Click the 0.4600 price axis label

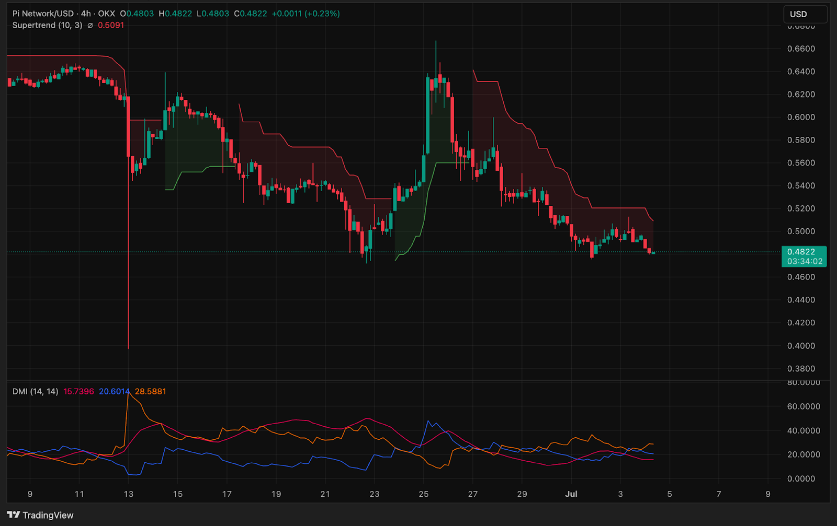coord(801,277)
